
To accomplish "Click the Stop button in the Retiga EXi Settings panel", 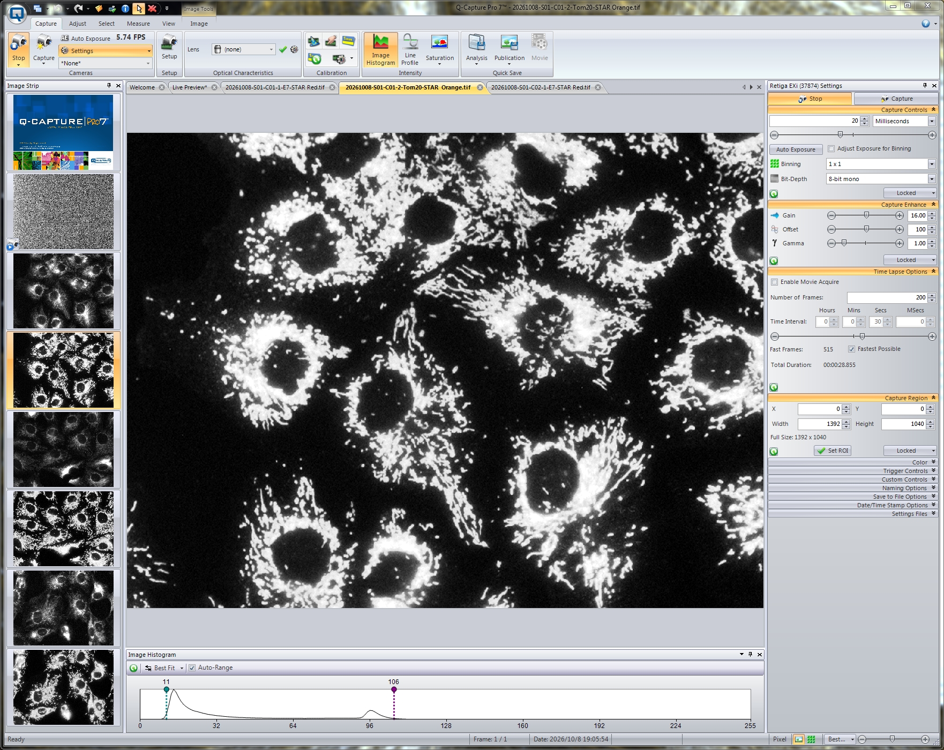I will [810, 99].
